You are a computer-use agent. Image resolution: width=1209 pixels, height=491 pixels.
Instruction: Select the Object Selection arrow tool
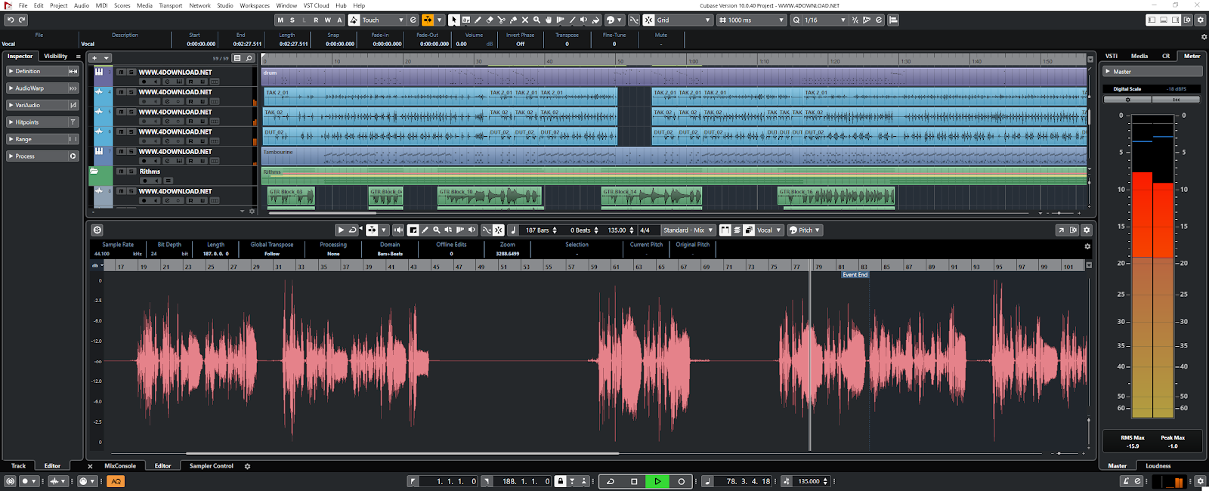click(x=453, y=20)
